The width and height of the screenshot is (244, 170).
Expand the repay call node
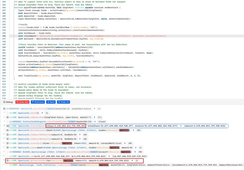pos(7,147)
